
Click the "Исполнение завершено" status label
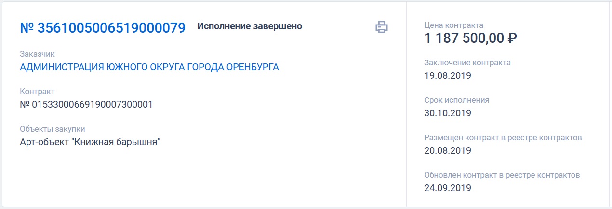point(250,26)
